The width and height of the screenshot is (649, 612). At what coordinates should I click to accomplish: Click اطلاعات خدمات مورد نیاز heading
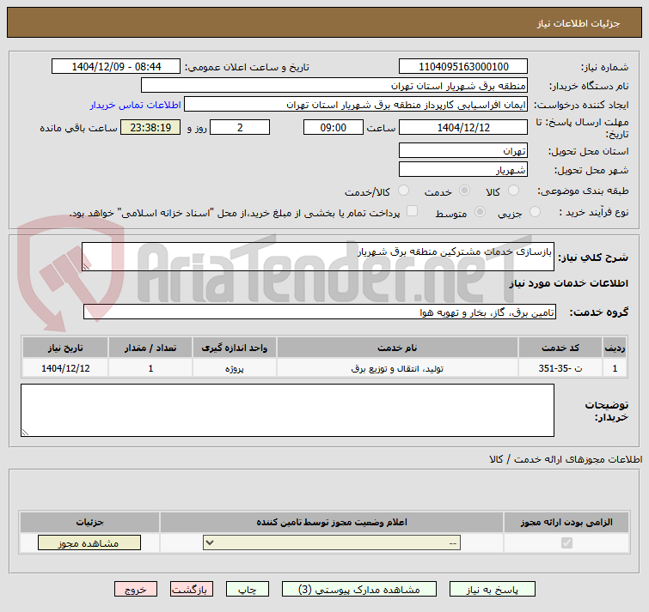(569, 283)
